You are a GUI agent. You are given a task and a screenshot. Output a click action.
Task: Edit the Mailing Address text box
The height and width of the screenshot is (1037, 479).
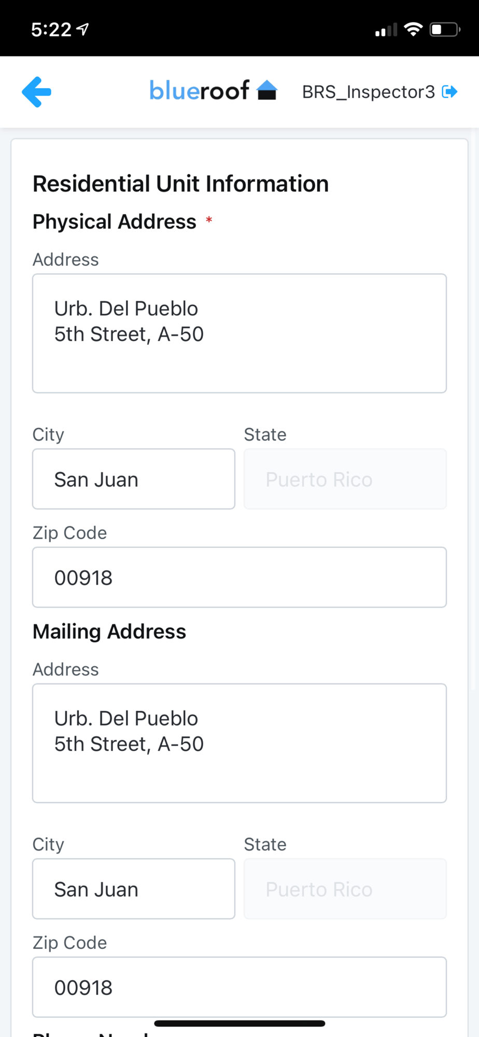click(239, 743)
